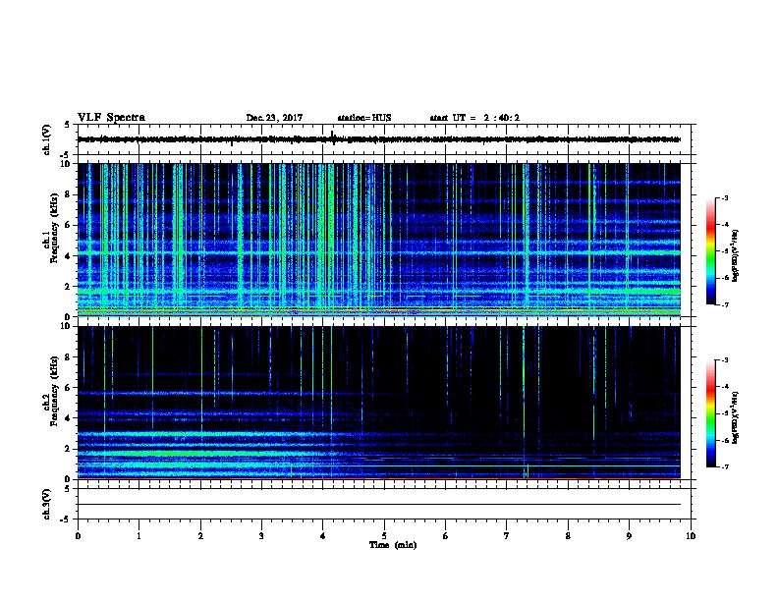Click time axis tick label "0"
The image size is (778, 601).
[78, 536]
